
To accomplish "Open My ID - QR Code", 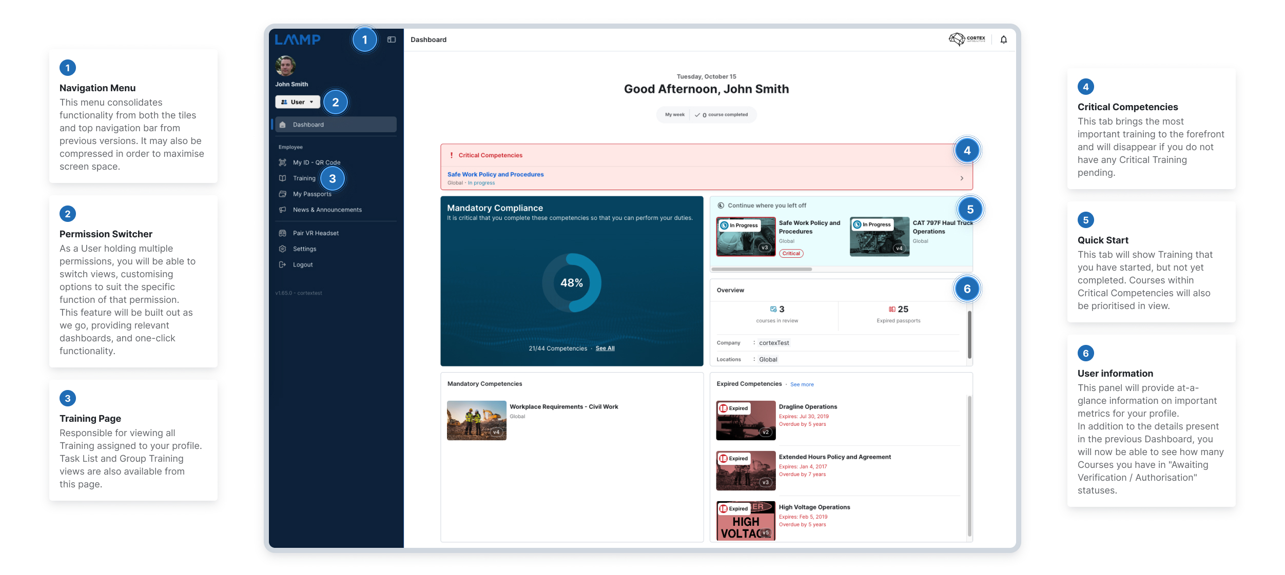I will point(316,162).
